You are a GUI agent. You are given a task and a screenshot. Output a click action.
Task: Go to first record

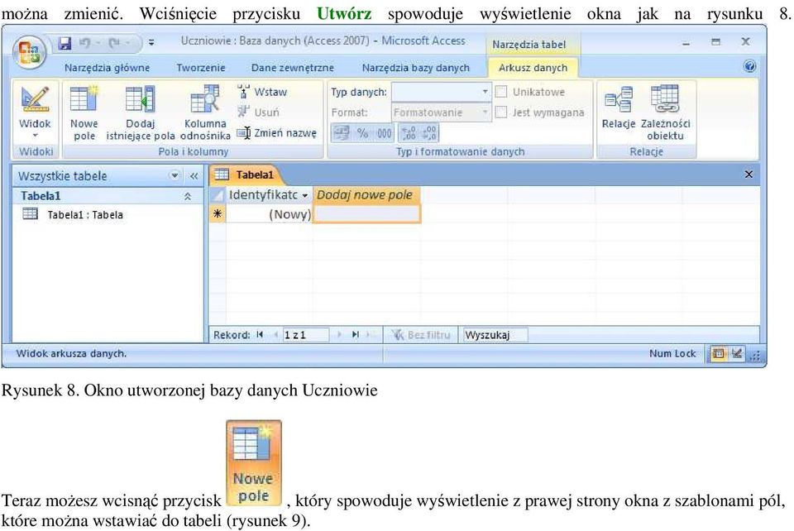(260, 335)
